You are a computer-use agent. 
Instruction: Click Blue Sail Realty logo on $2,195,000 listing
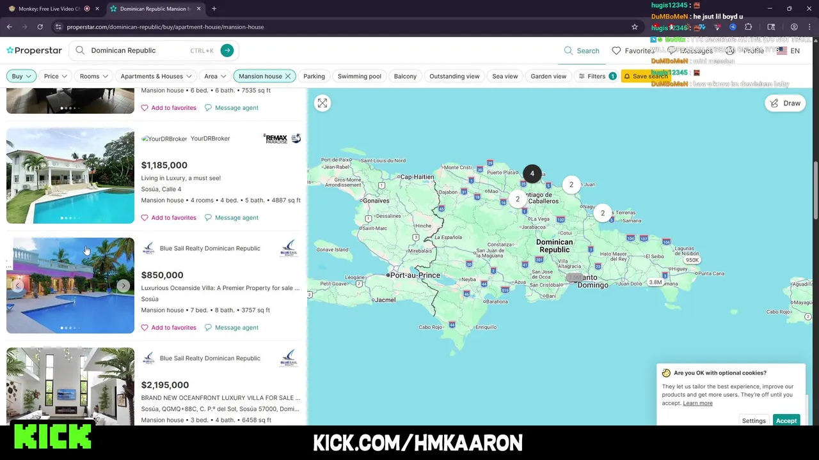click(289, 358)
